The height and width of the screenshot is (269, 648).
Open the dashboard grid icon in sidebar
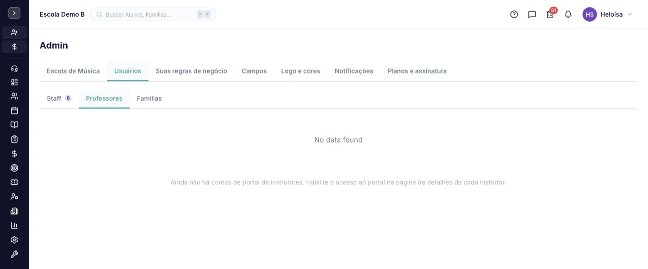click(14, 82)
